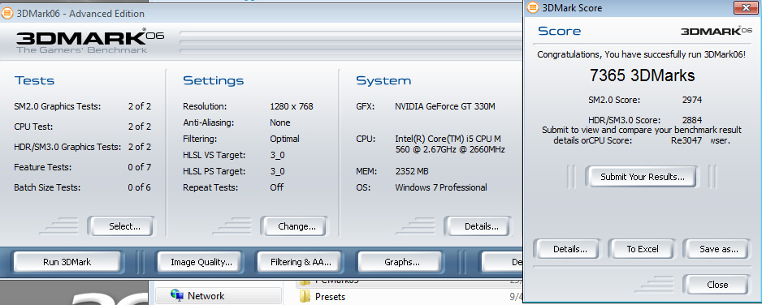Click the 7365 3DMarks score text
This screenshot has width=762, height=305.
[x=642, y=75]
